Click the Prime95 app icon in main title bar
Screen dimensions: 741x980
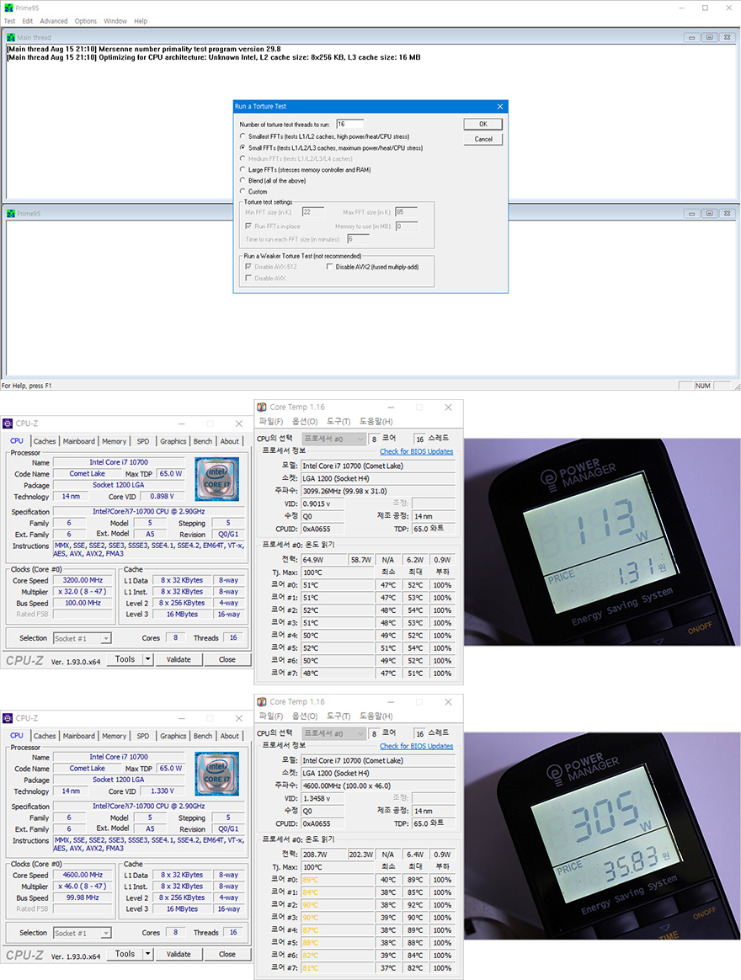pos(8,8)
